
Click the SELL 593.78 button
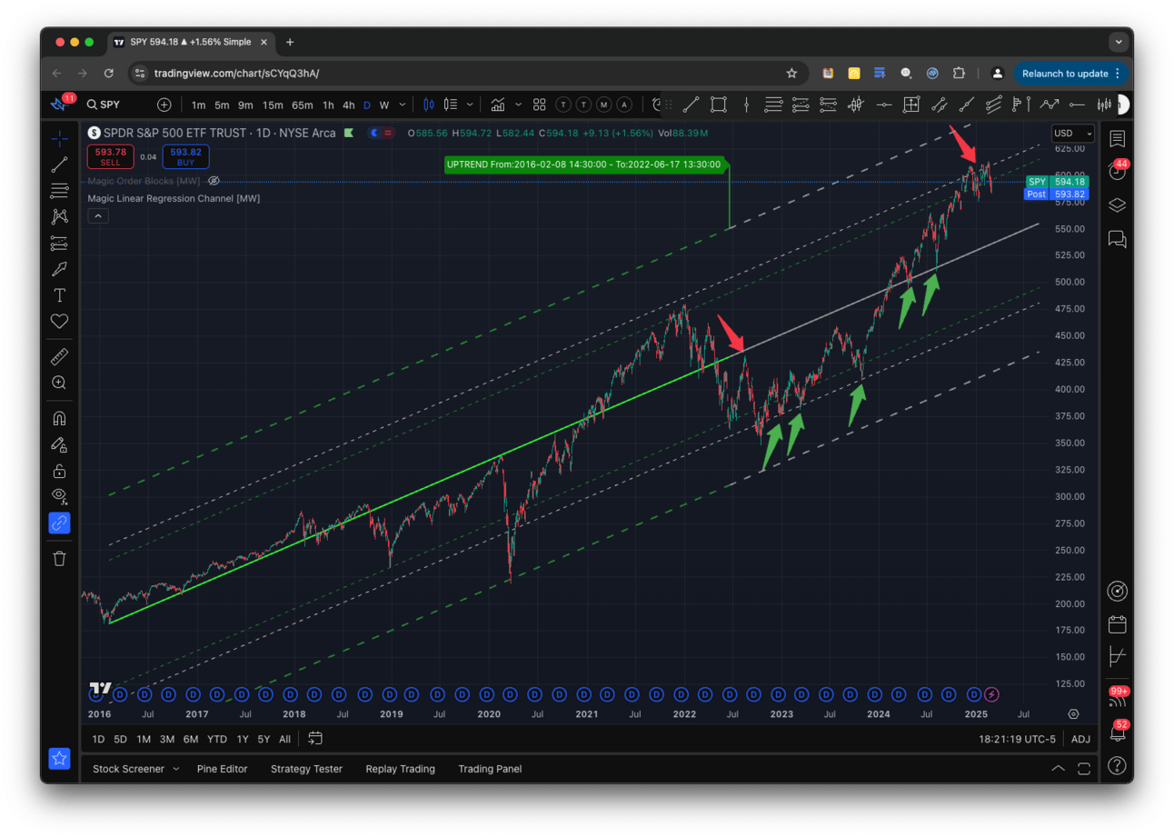[x=110, y=156]
